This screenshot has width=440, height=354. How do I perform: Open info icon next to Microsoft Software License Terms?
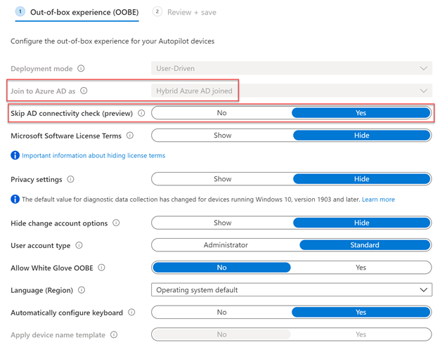click(130, 136)
